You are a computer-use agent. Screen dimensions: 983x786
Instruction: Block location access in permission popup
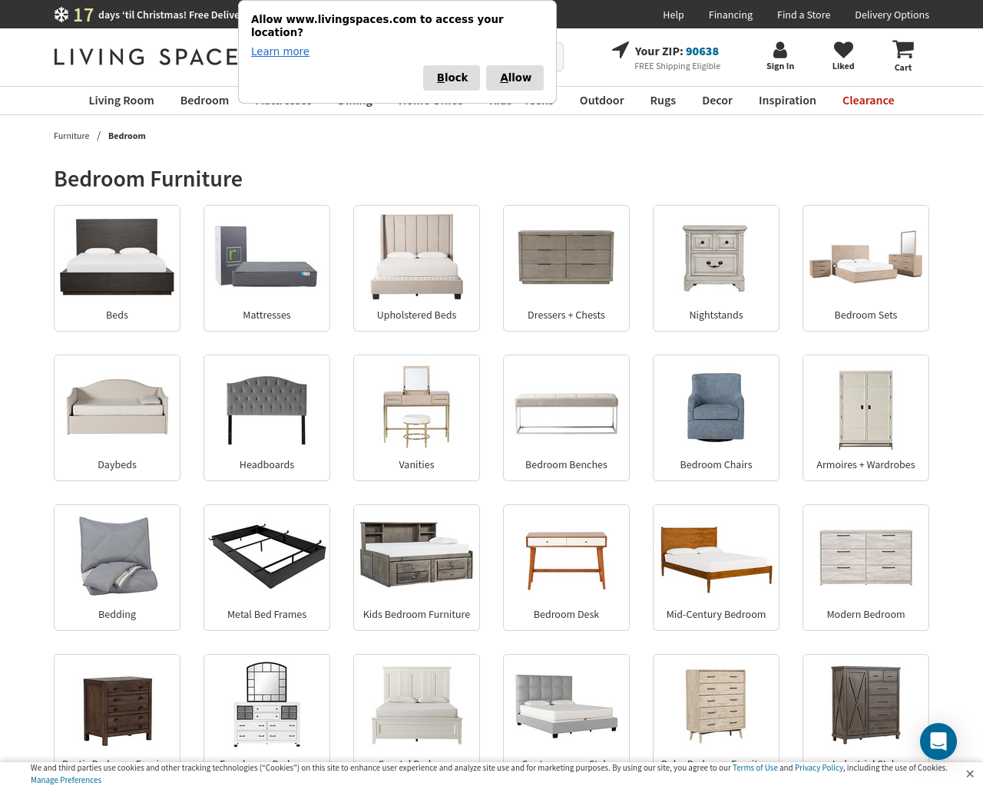[x=452, y=78]
